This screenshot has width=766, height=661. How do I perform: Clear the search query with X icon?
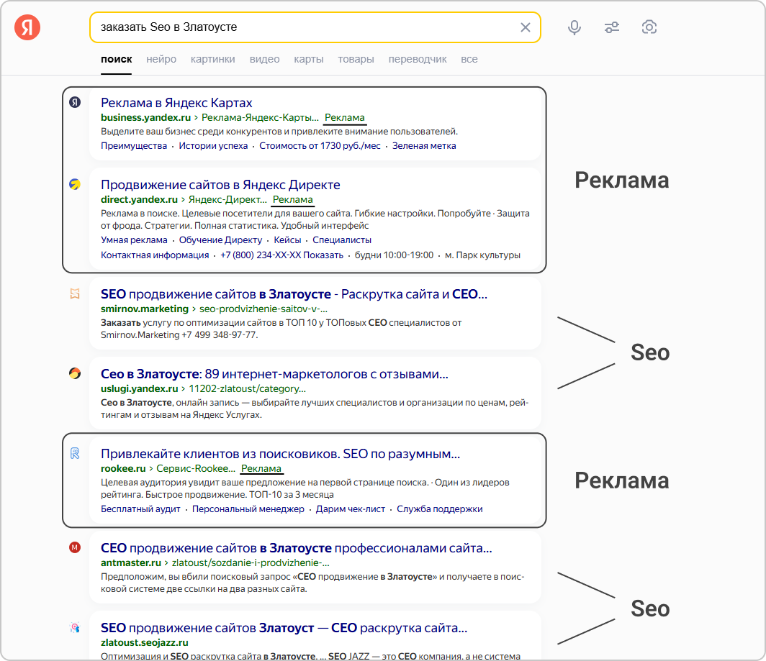click(525, 27)
